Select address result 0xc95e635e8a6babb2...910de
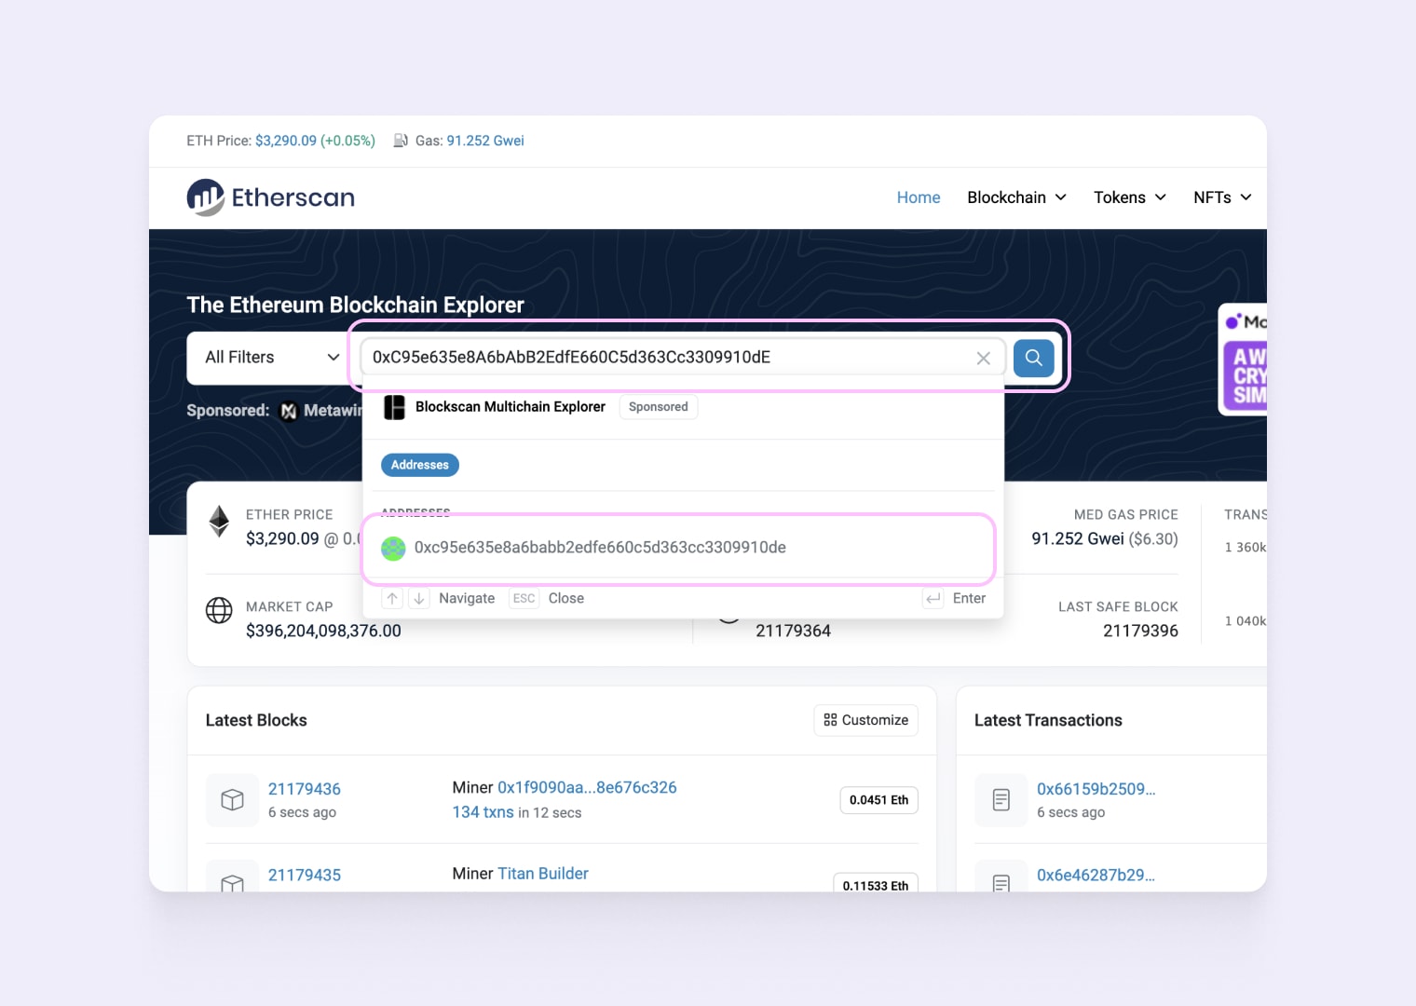This screenshot has height=1006, width=1416. pyautogui.click(x=678, y=548)
